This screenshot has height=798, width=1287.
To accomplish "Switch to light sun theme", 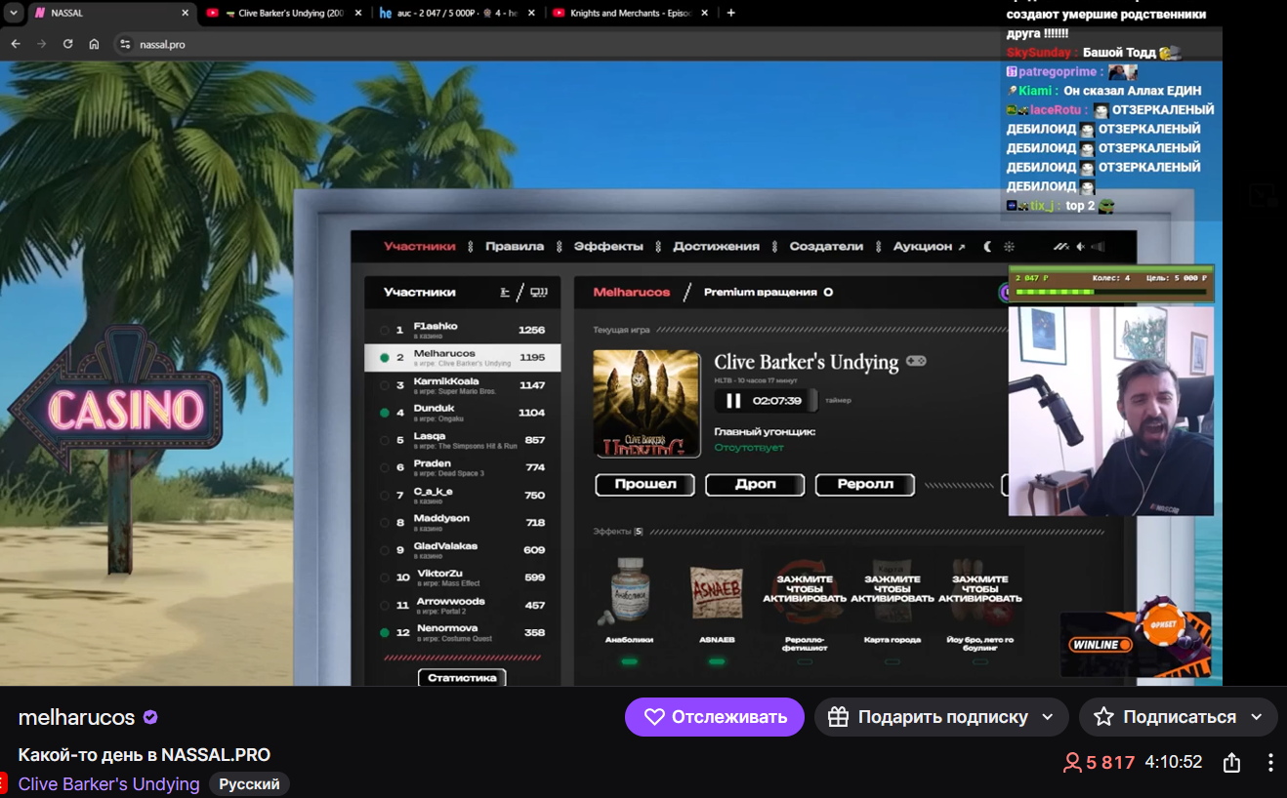I will pos(1010,247).
